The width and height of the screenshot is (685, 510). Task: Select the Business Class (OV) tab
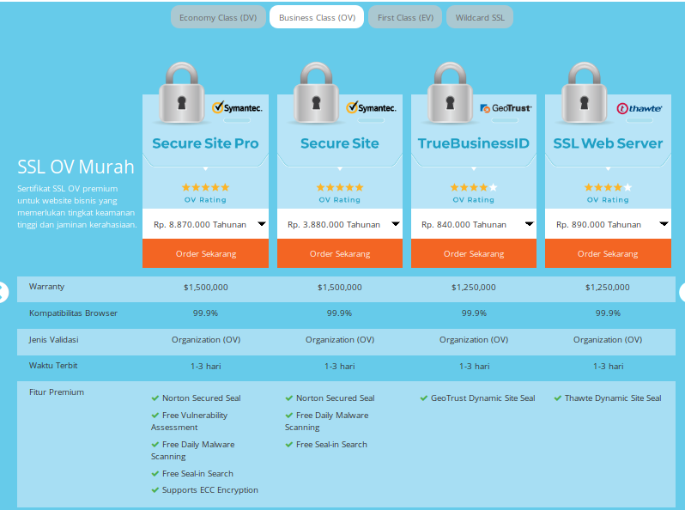coord(317,17)
